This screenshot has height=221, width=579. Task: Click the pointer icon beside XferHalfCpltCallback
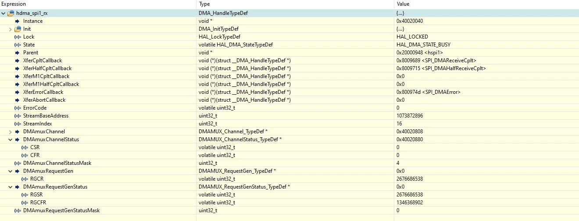[x=18, y=68]
